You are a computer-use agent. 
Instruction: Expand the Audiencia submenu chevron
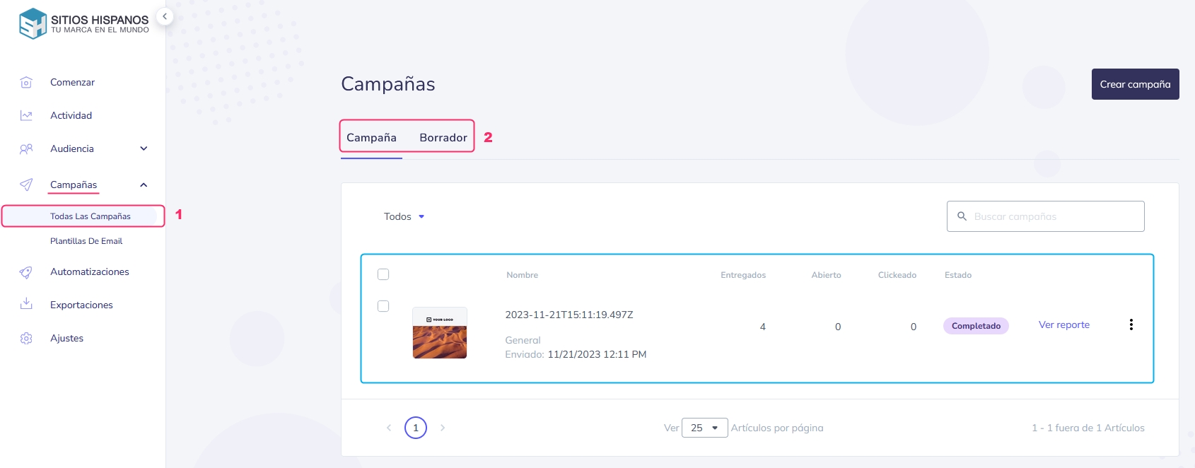144,149
